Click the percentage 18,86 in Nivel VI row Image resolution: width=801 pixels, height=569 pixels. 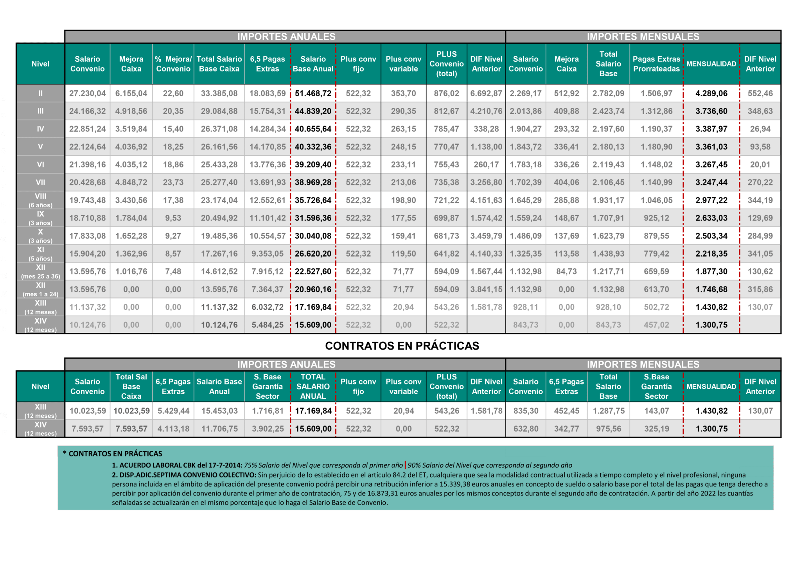(173, 165)
